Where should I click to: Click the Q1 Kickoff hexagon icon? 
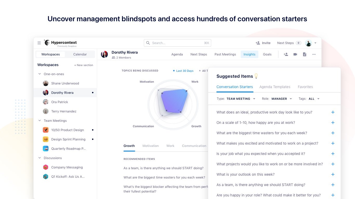tap(46, 177)
